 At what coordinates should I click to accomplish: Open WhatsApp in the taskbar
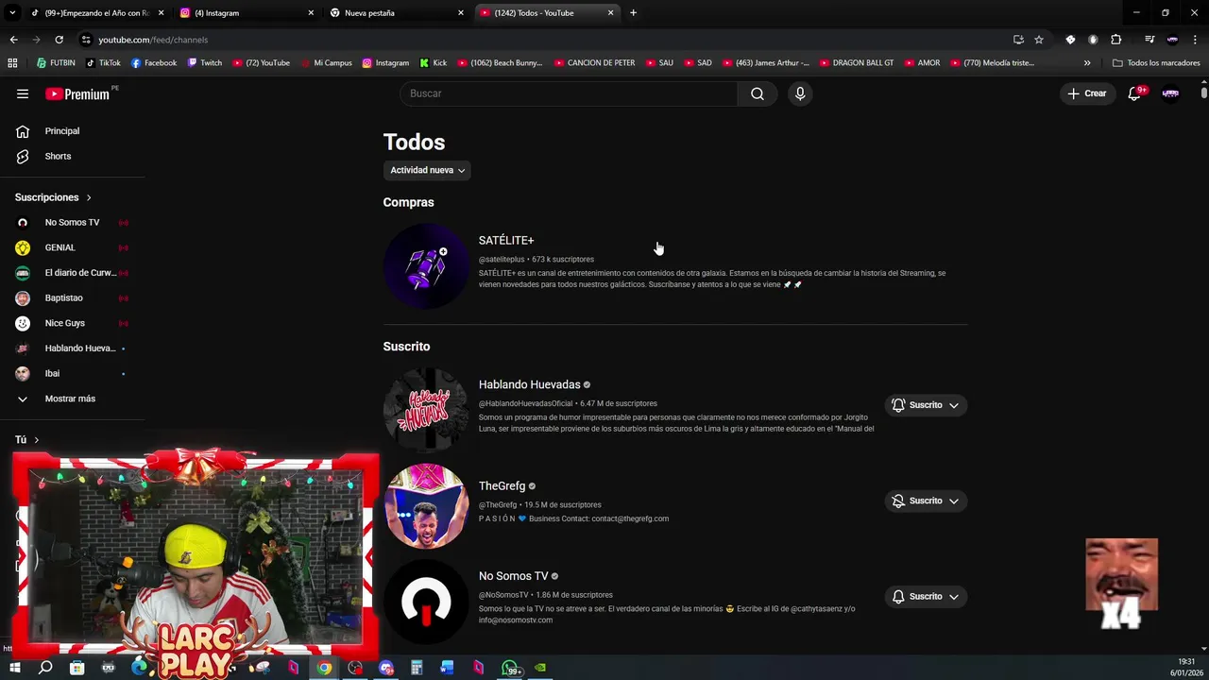510,668
